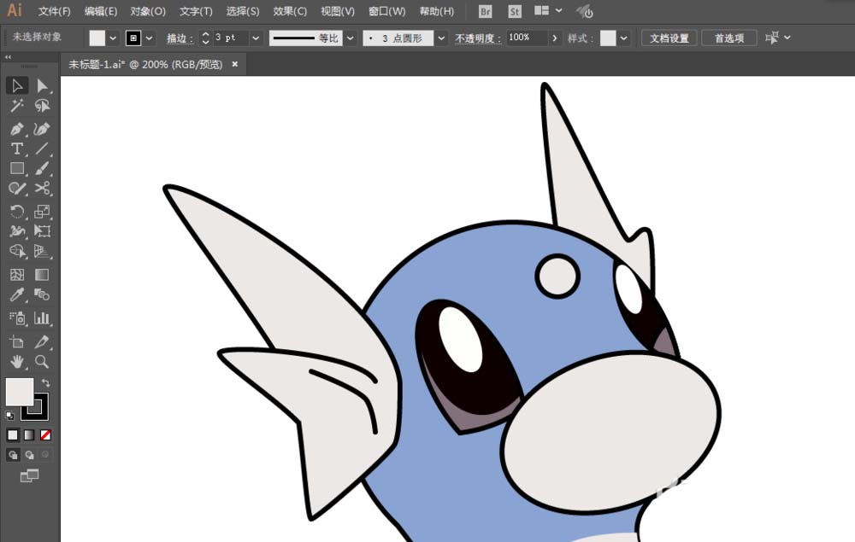
Task: Enable Draw Behind mode
Action: pos(29,455)
